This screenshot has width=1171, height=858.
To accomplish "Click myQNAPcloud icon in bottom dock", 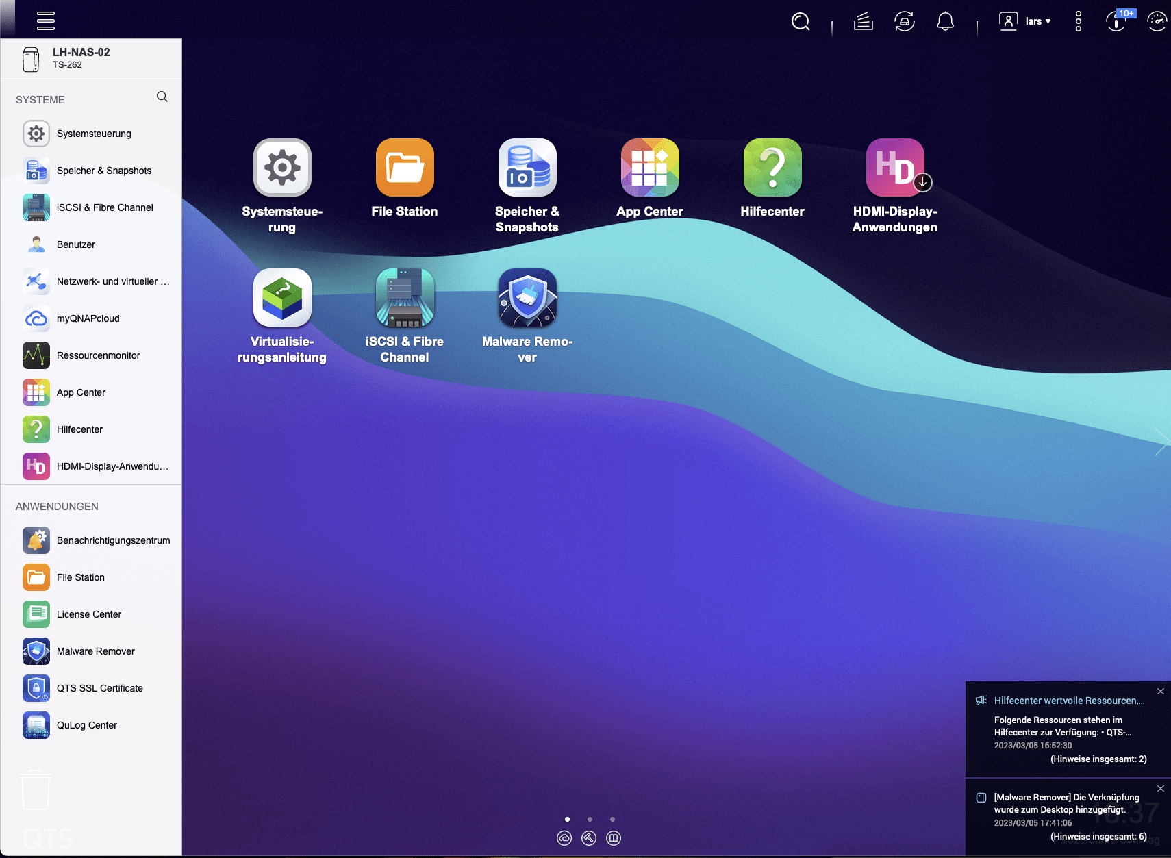I will point(564,838).
